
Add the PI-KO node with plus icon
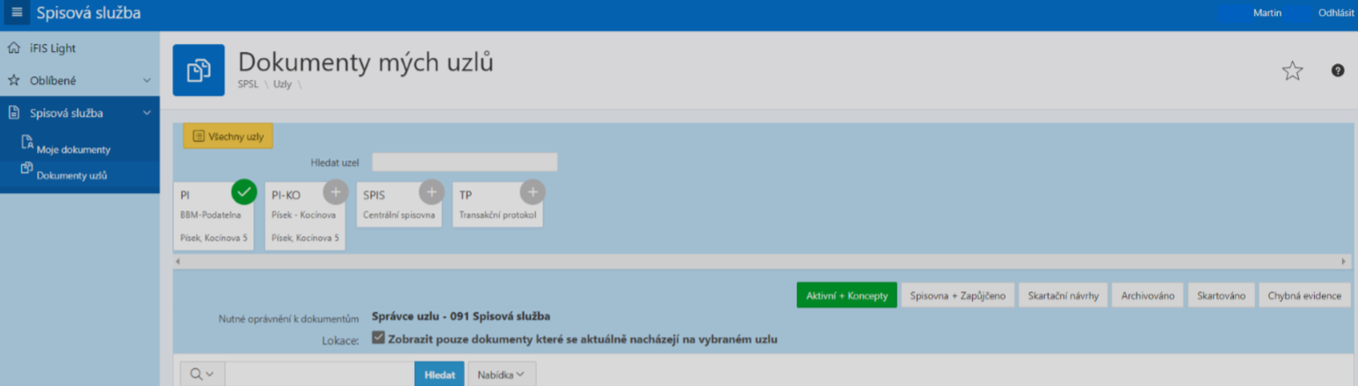click(x=336, y=191)
